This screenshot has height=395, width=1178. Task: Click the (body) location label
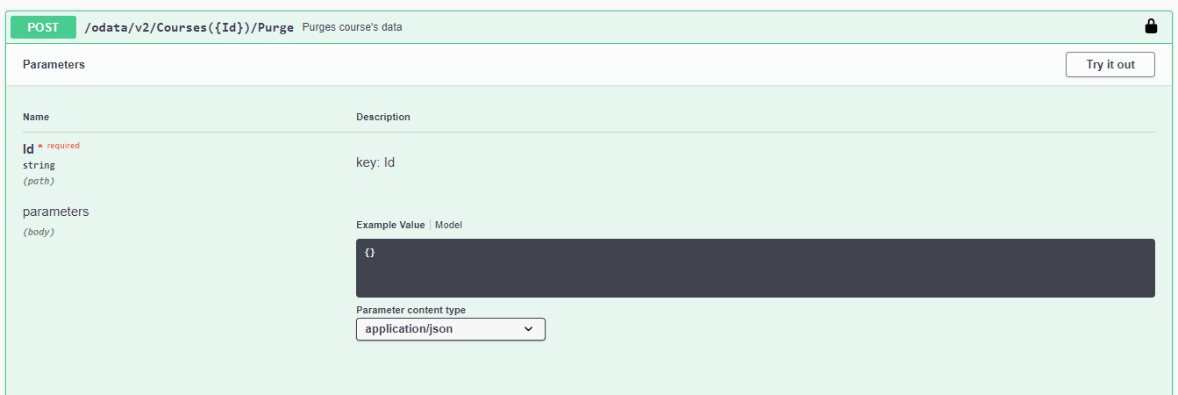click(x=39, y=233)
